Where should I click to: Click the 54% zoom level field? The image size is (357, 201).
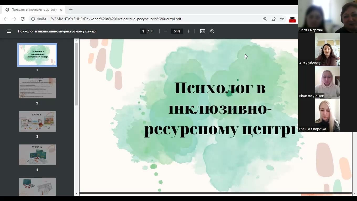[x=177, y=31]
